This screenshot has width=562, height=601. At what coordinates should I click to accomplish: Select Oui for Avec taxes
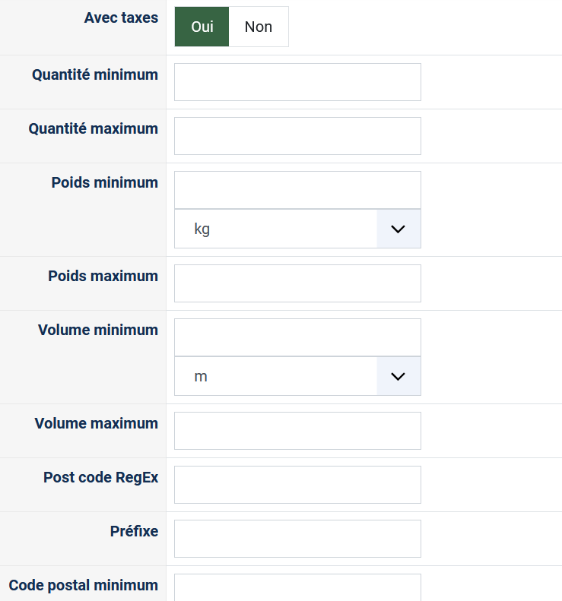click(202, 27)
